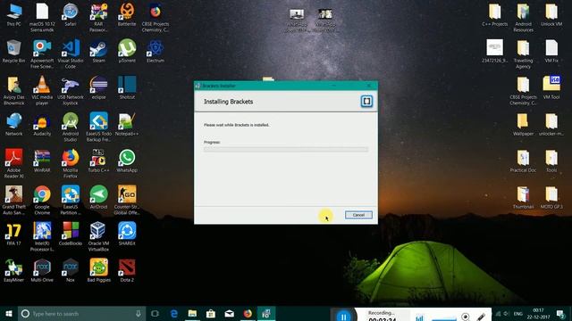
Task: Open Task View on taskbar
Action: (155, 313)
